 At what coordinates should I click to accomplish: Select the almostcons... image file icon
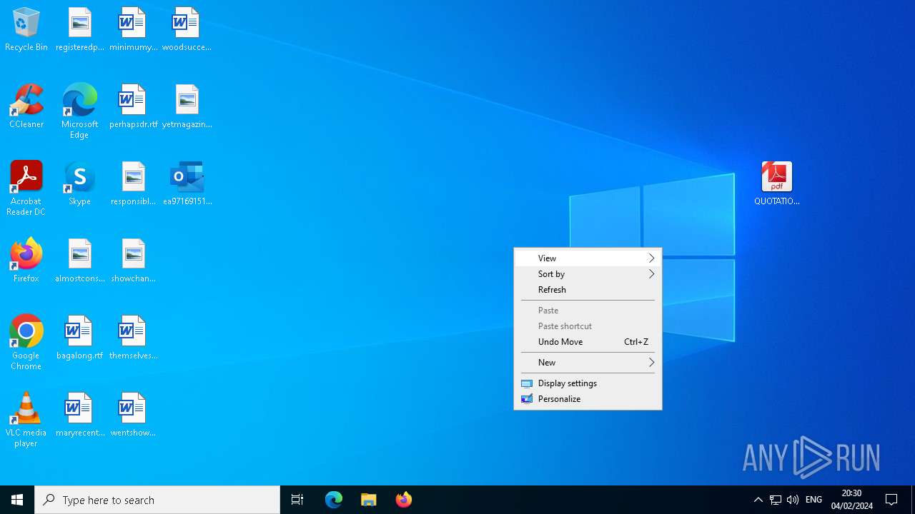tap(80, 261)
